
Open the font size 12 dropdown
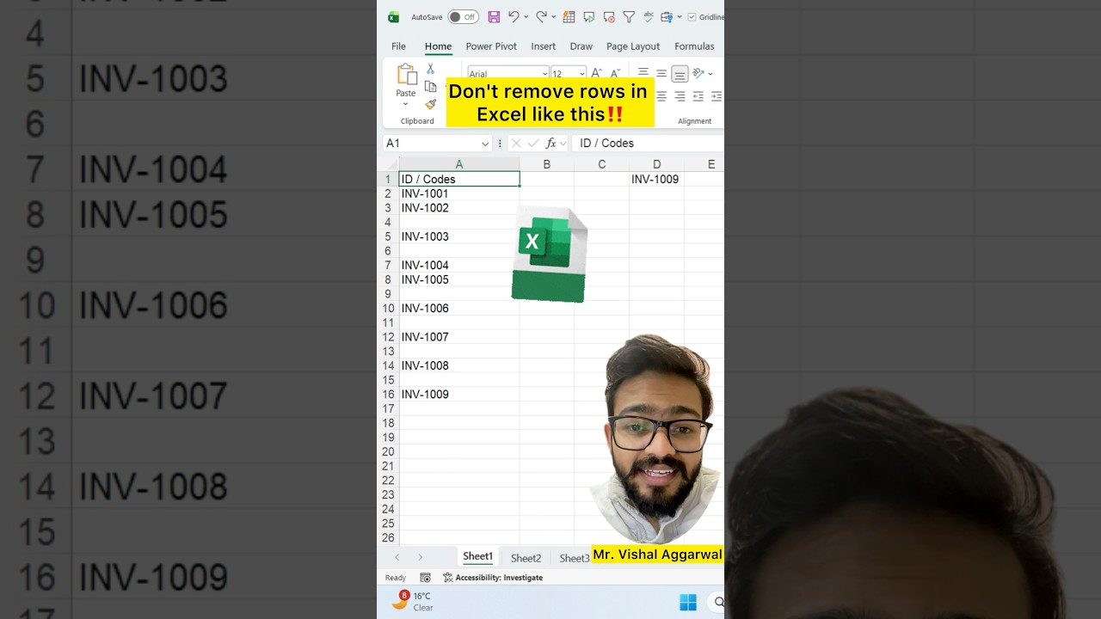coord(581,72)
